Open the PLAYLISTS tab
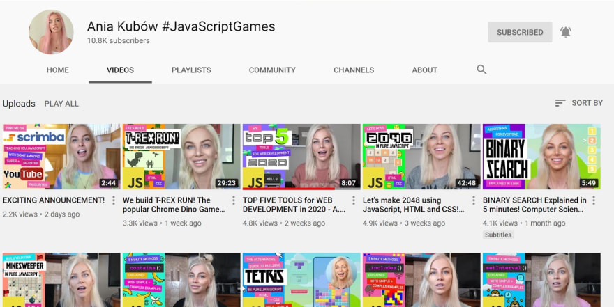This screenshot has height=307, width=614. point(191,70)
